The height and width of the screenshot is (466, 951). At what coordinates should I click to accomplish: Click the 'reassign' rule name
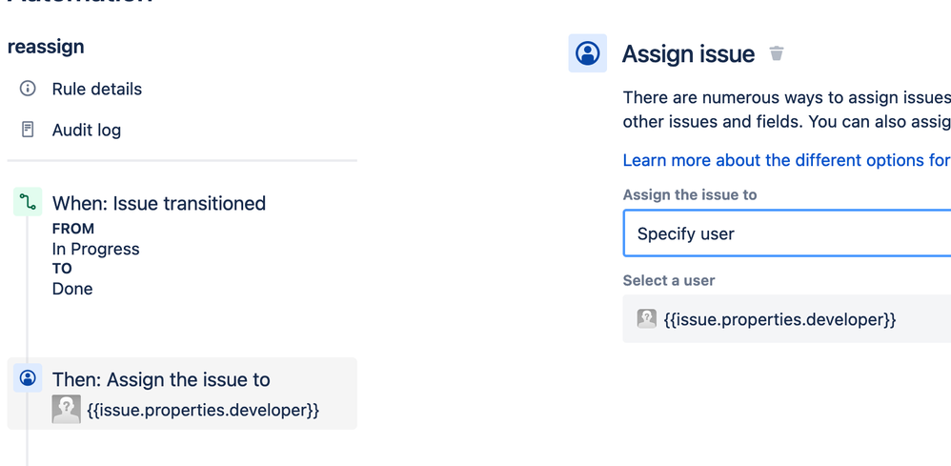pyautogui.click(x=46, y=47)
